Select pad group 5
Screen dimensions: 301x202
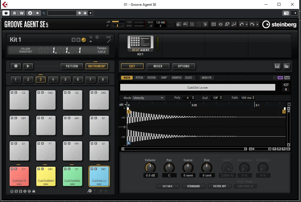click(65, 79)
